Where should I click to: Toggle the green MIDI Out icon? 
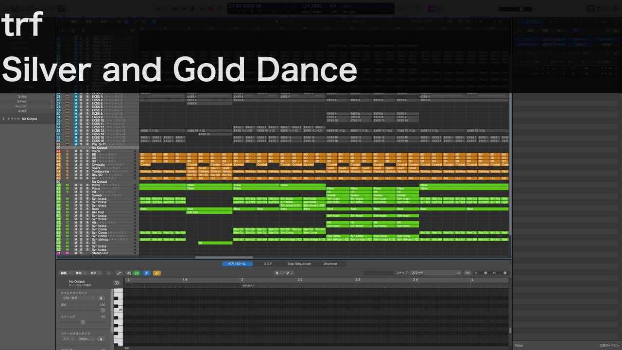[x=137, y=273]
